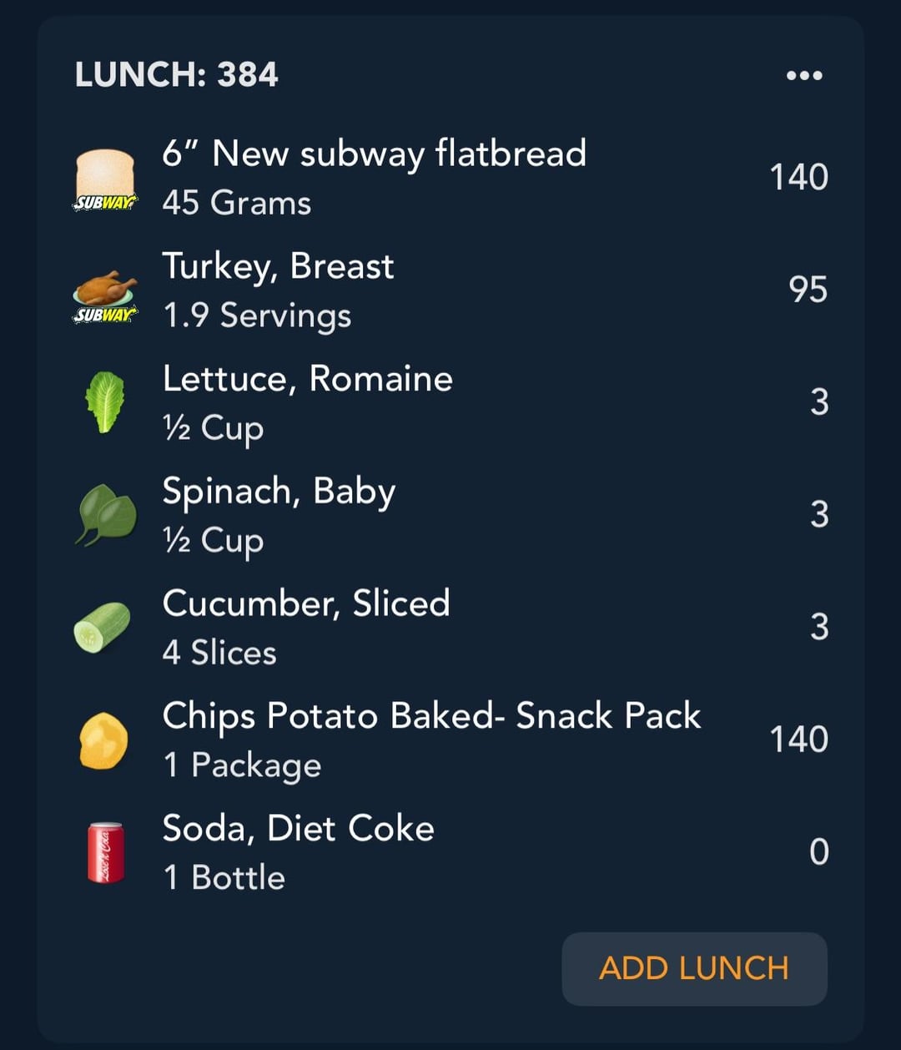Edit the 45 Grams serving amount
The height and width of the screenshot is (1050, 901).
tap(237, 203)
